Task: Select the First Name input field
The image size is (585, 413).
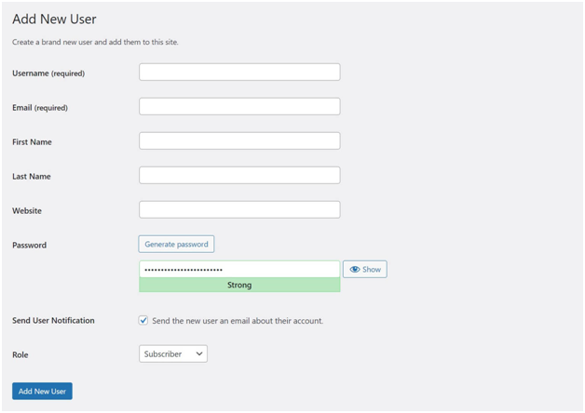Action: tap(239, 141)
